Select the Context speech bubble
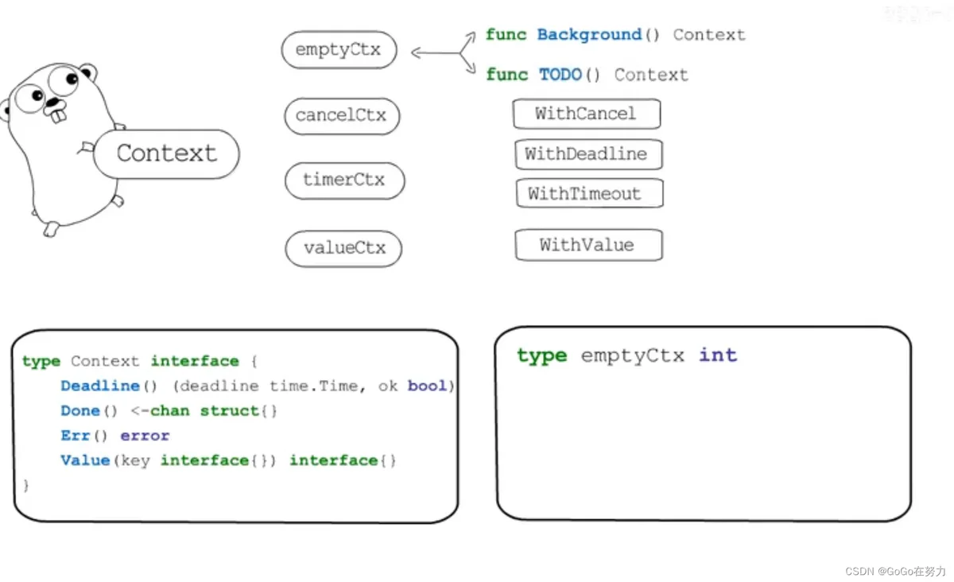Viewport: 954px width, 582px height. (x=166, y=153)
